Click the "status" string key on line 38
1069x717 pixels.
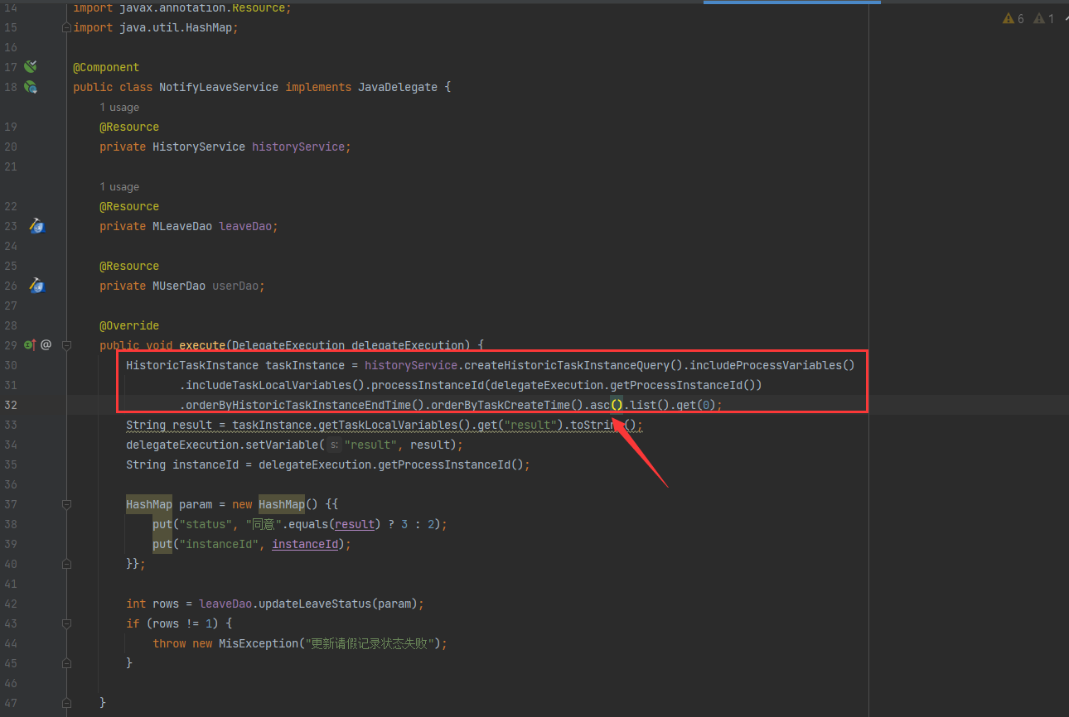point(206,524)
